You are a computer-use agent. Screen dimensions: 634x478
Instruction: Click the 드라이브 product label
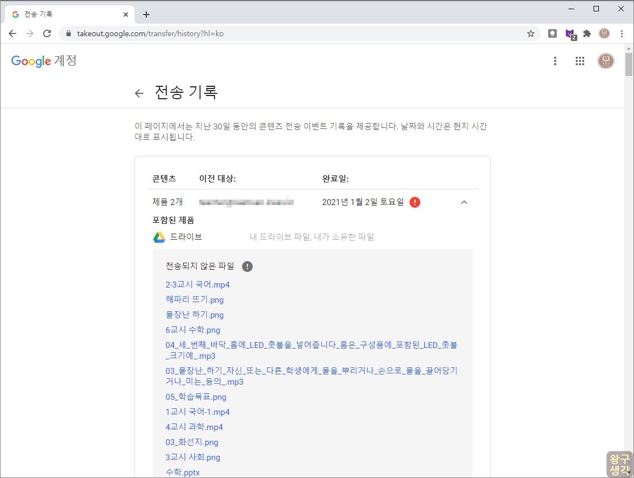(x=186, y=237)
